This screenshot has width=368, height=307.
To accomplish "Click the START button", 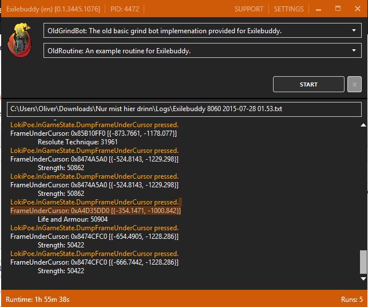I will [x=308, y=84].
